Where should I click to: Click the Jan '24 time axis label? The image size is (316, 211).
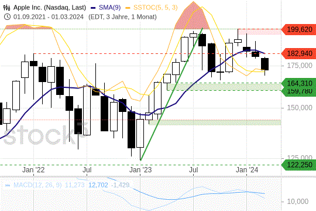click(x=247, y=170)
